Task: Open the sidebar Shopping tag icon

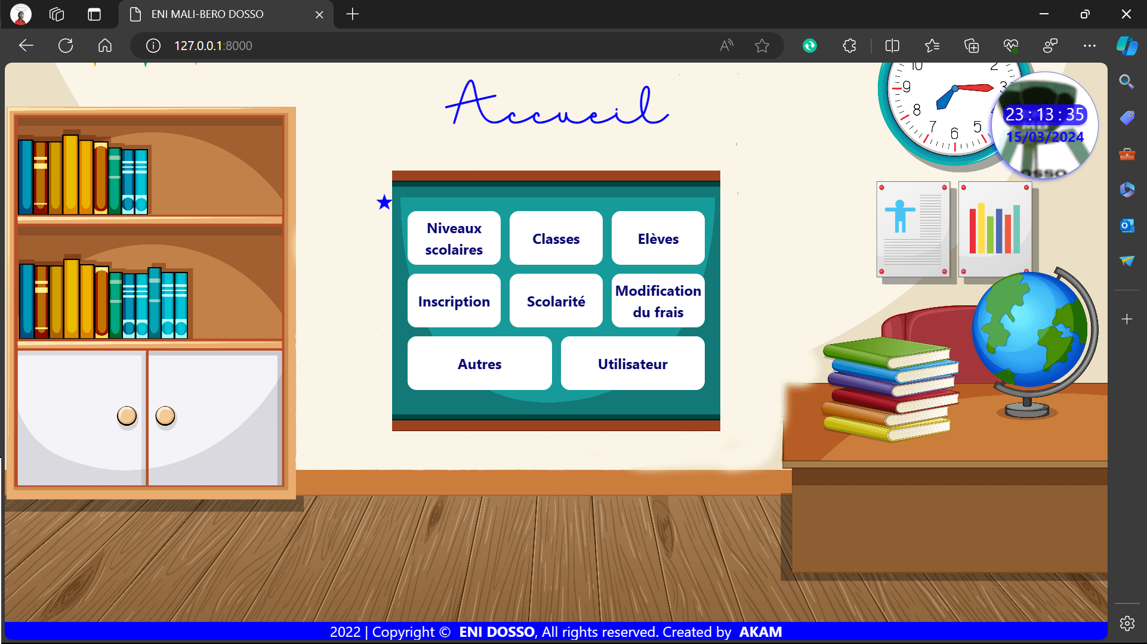Action: [x=1127, y=118]
